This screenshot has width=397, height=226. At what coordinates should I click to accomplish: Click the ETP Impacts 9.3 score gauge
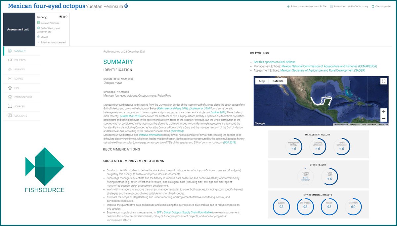pyautogui.click(x=305, y=207)
